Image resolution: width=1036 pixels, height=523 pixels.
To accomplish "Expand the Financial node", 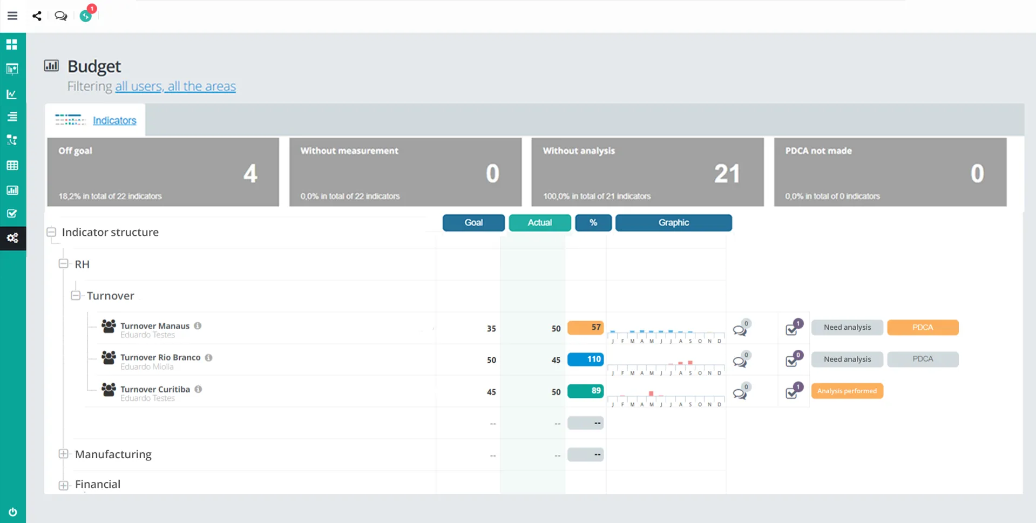I will coord(64,485).
